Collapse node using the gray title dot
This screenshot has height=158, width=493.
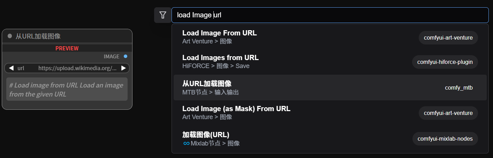tap(10, 36)
